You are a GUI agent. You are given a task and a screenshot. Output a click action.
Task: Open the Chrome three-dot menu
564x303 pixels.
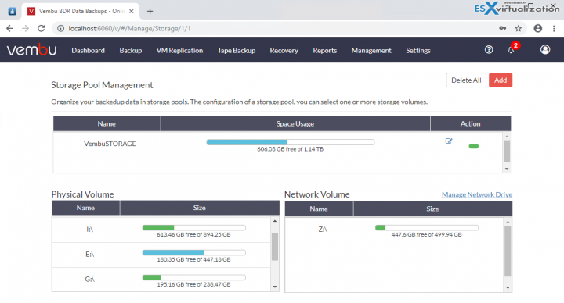point(554,28)
